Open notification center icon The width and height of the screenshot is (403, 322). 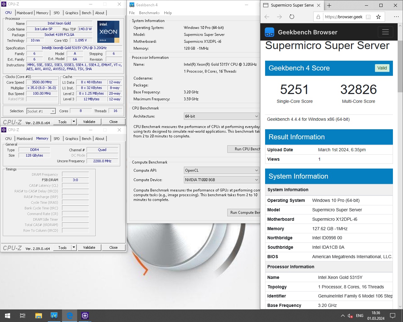pos(393,316)
